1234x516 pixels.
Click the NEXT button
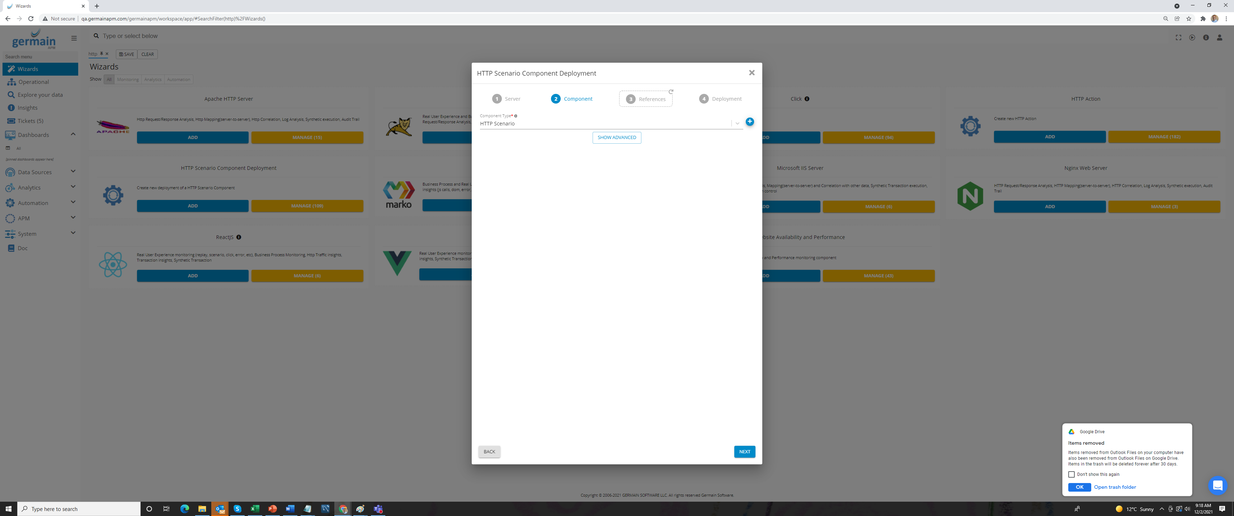[744, 451]
